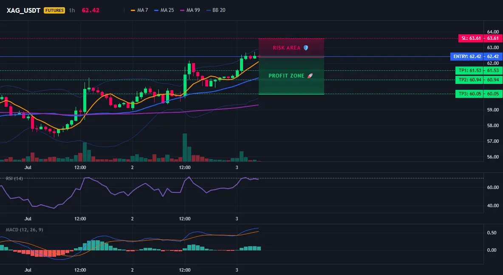Toggle the MA 25 indicator legend
Screen dimensions: 503x275
coord(164,10)
